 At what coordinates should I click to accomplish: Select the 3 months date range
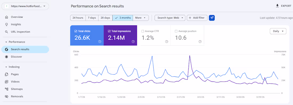tap(123, 18)
